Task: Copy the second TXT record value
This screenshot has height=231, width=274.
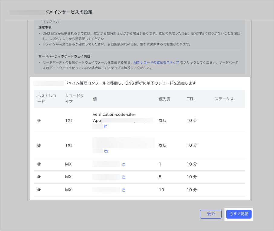Action: 106,151
